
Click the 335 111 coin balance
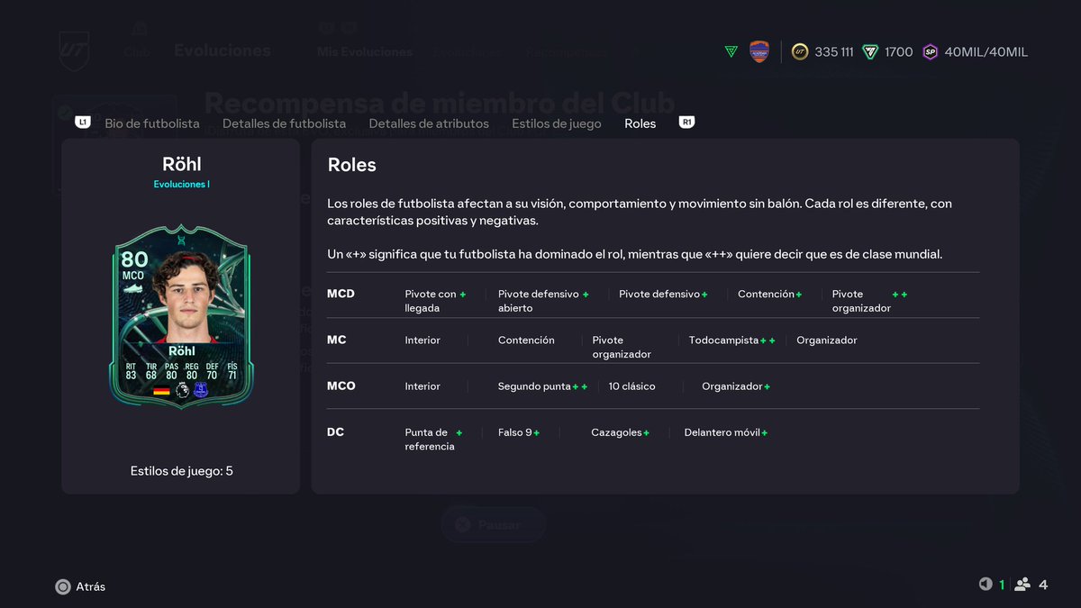(x=834, y=52)
